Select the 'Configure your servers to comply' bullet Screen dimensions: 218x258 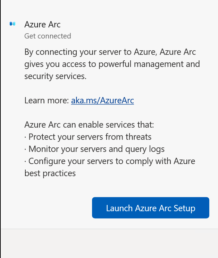pyautogui.click(x=110, y=161)
